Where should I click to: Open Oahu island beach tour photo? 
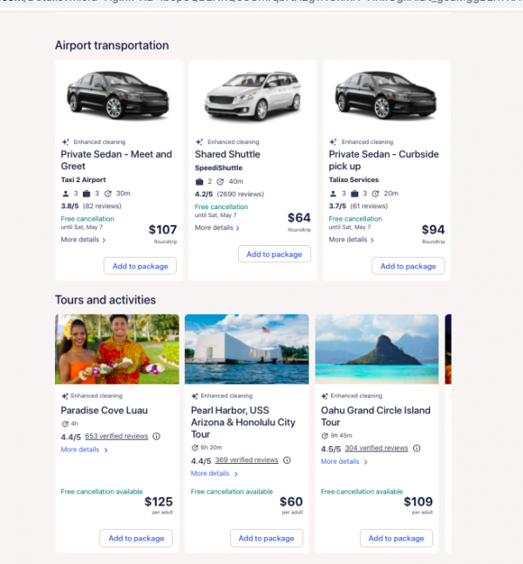tap(377, 349)
